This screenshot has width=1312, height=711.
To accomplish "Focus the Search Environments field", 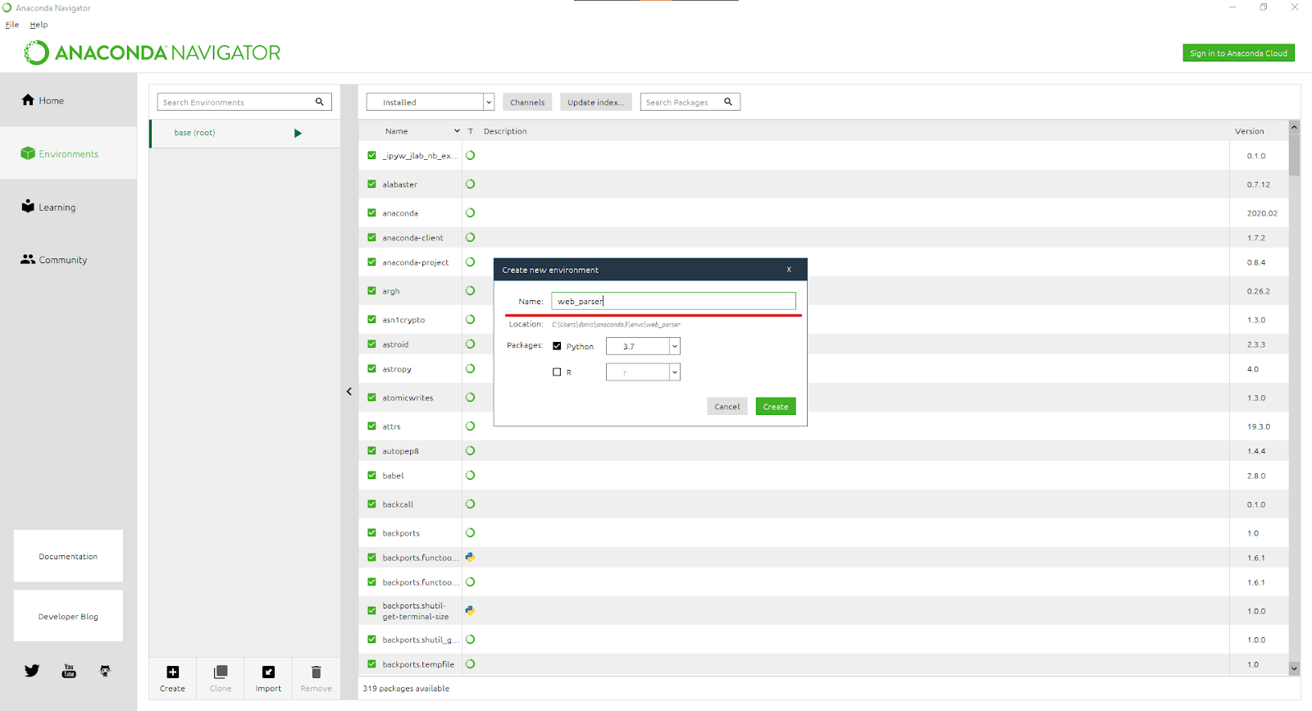I will pos(244,102).
